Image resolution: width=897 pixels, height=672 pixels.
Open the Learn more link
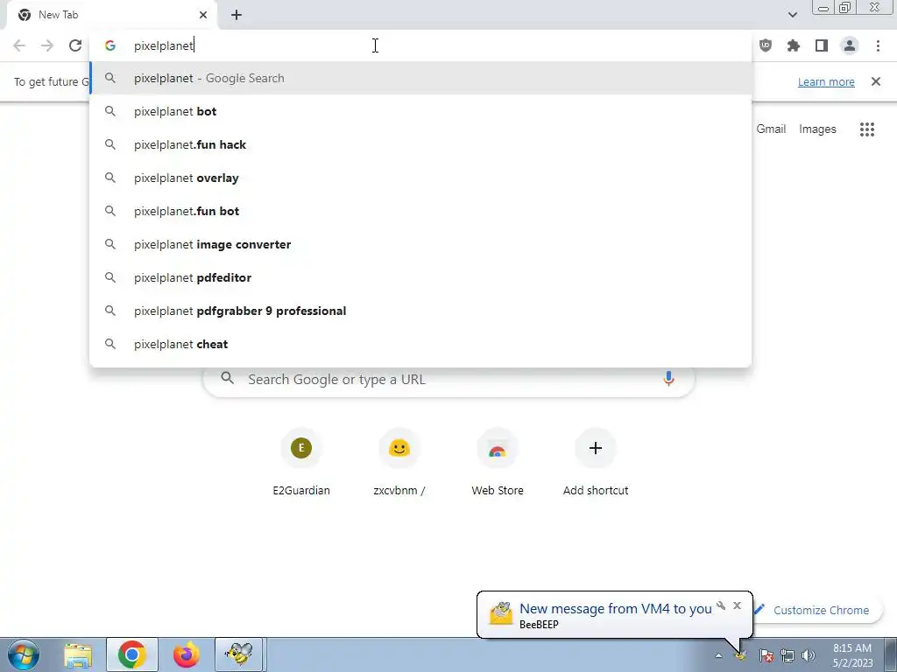(826, 81)
